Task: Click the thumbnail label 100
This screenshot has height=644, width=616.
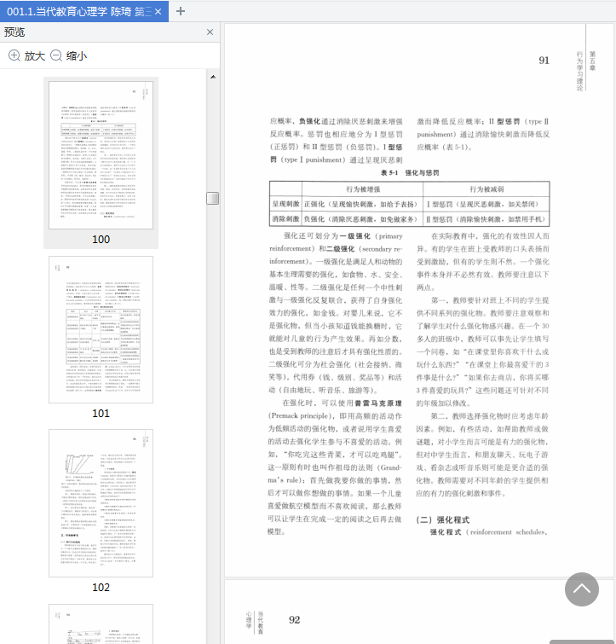Action: point(101,240)
